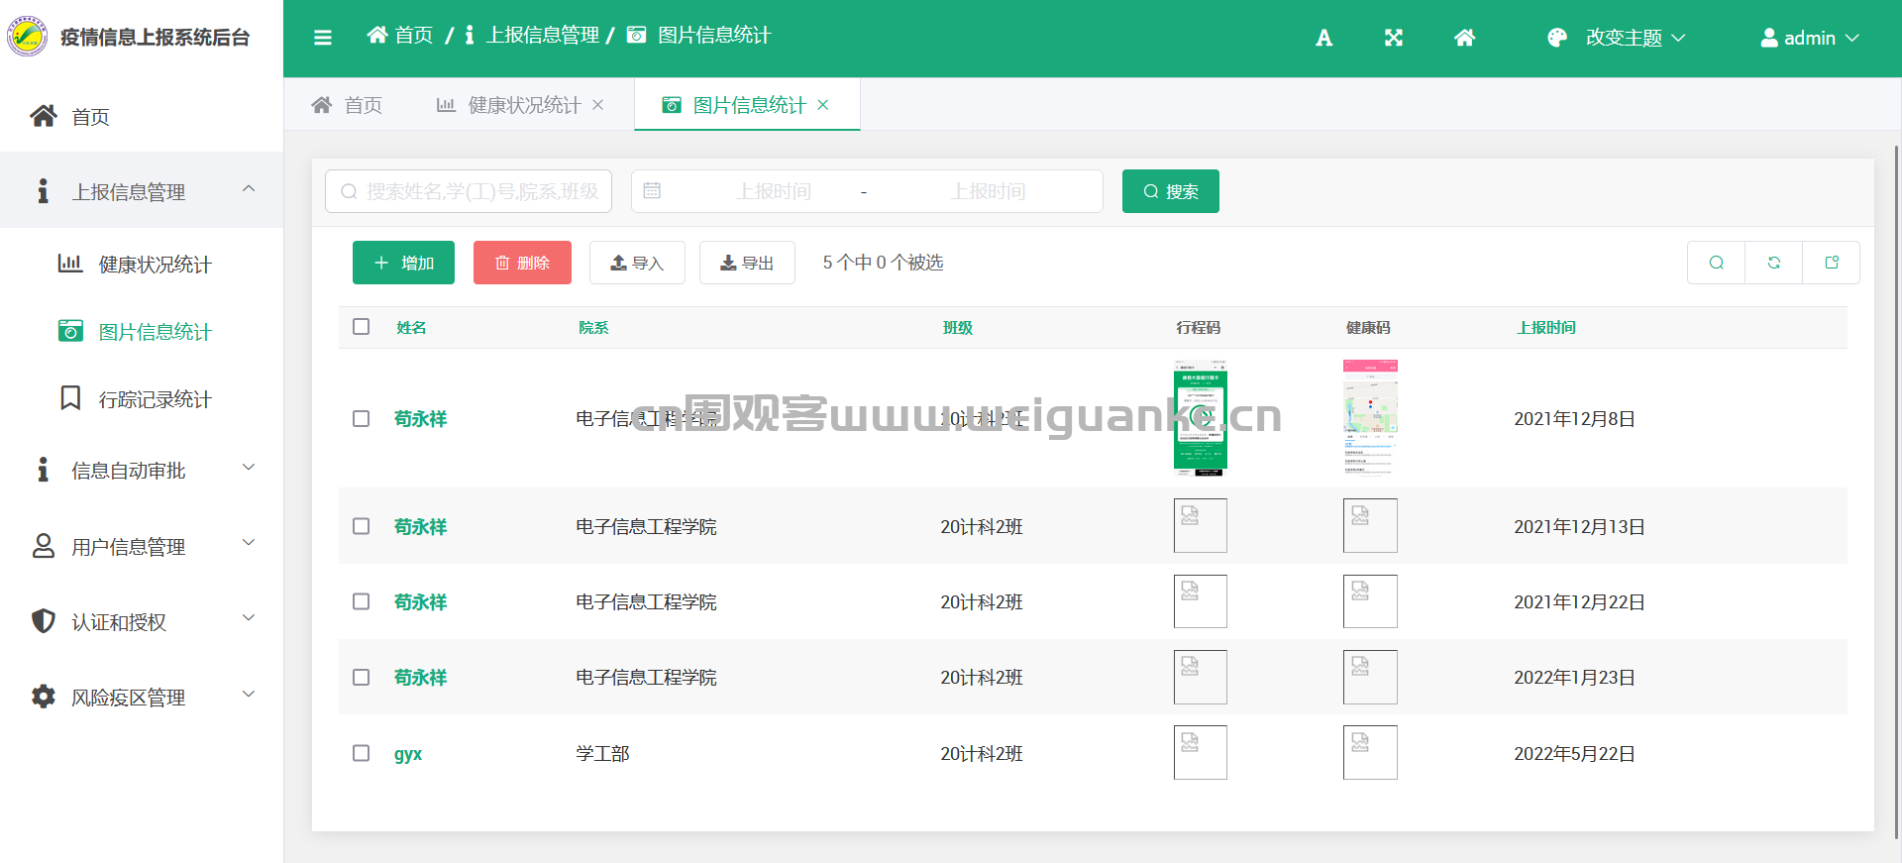Click the info icon for 上报信息管理 in sidebar
The image size is (1902, 863).
coord(43,190)
